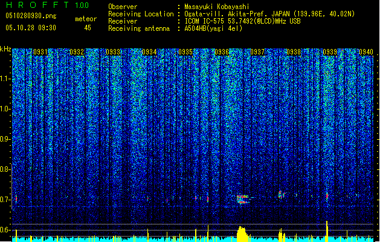This screenshot has height=242, width=380.
Task: Click the 0.9 kHz axis tick label
Action: coord(5,139)
